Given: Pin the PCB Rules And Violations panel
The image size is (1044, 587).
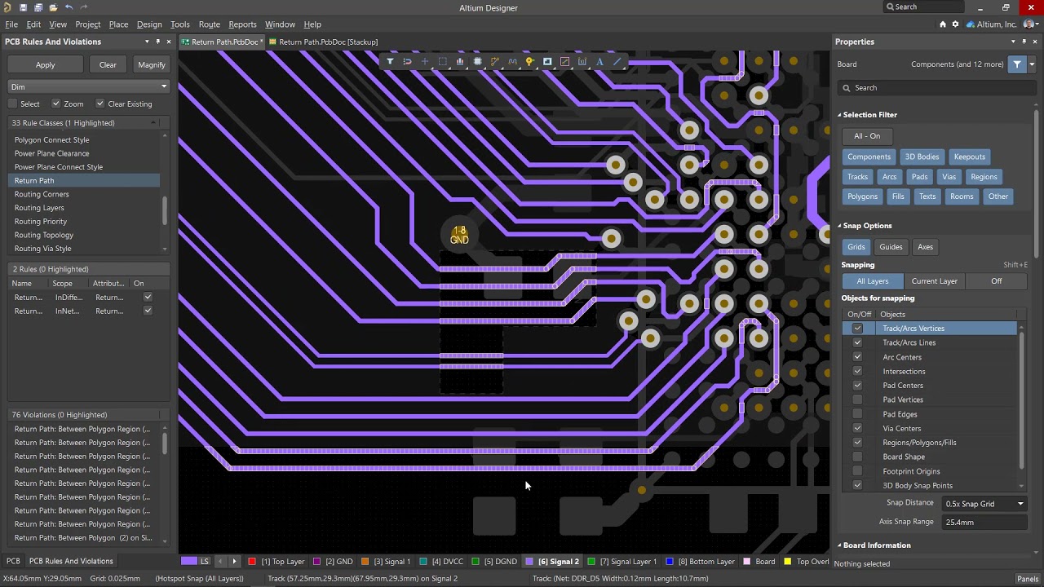Looking at the screenshot, I should [158, 42].
